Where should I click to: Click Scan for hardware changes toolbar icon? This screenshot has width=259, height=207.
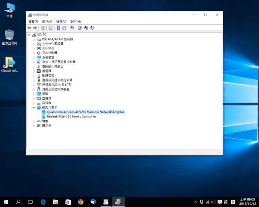(x=72, y=28)
